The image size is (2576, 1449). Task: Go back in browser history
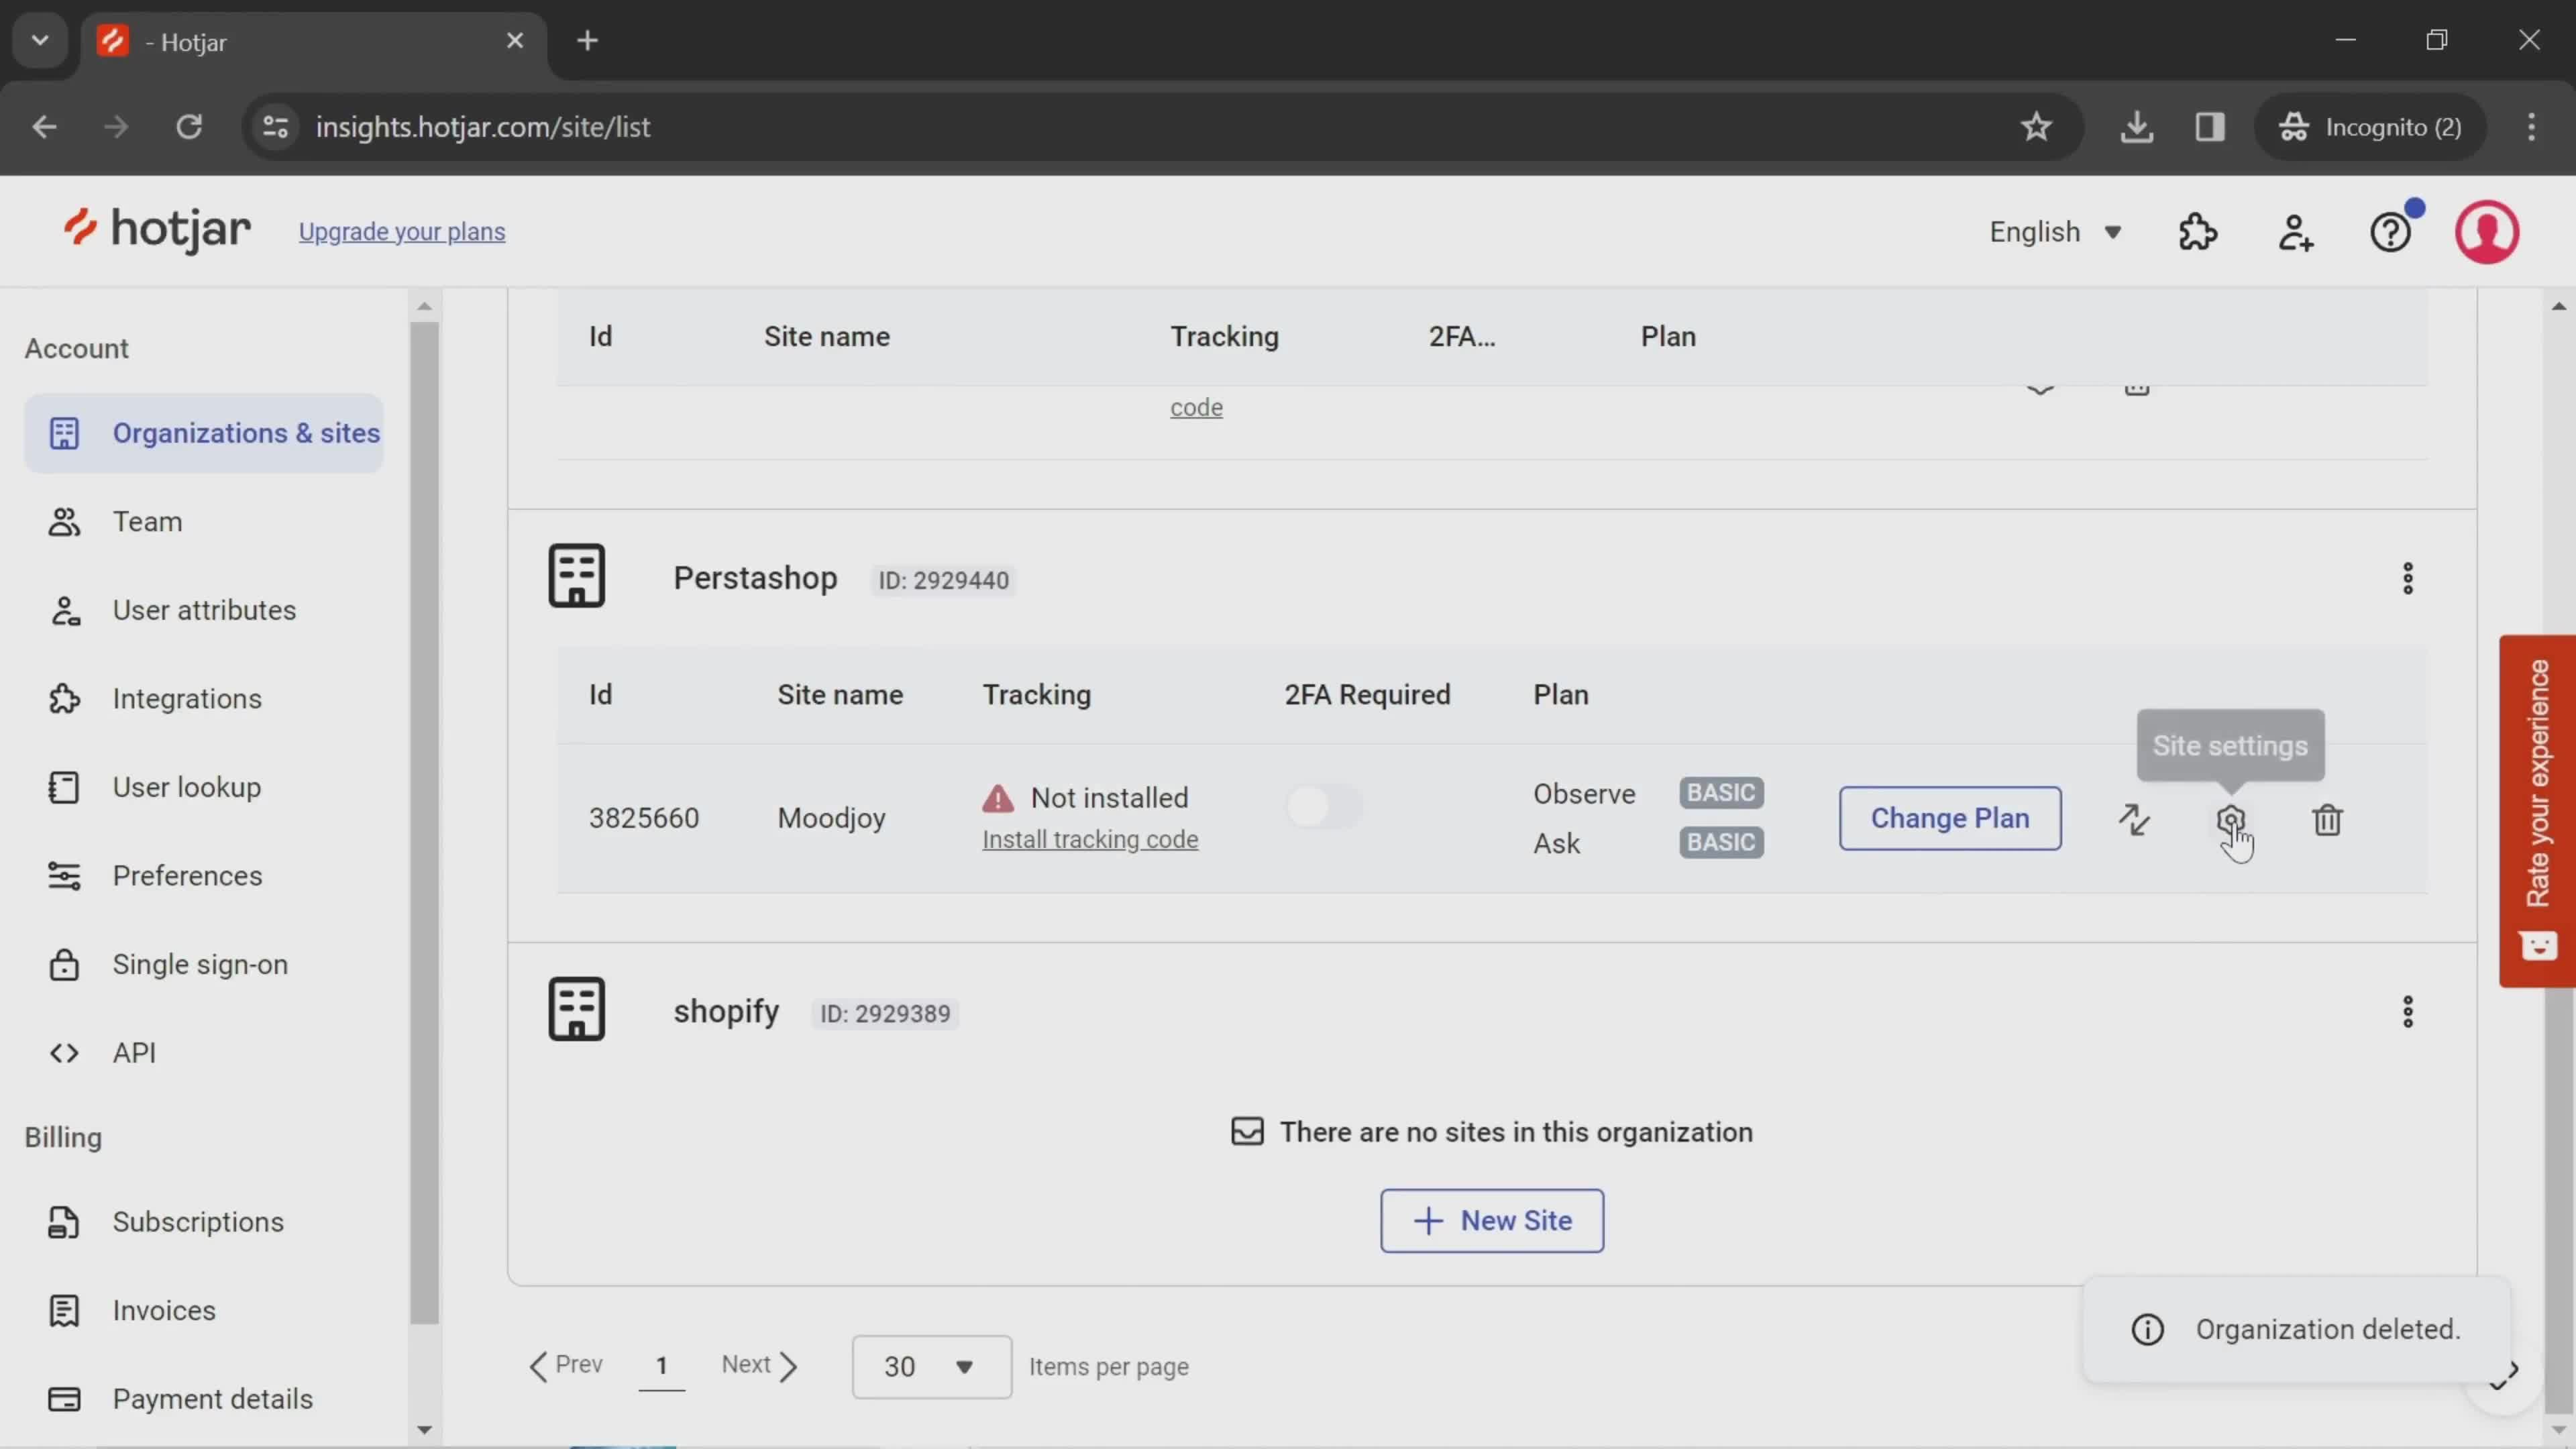coord(44,127)
